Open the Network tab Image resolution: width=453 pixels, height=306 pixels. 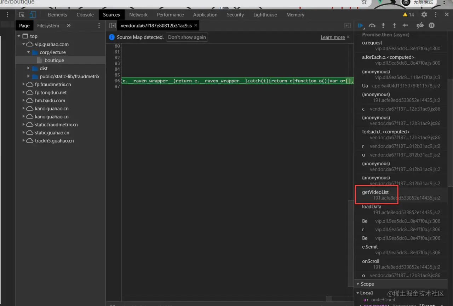point(138,15)
